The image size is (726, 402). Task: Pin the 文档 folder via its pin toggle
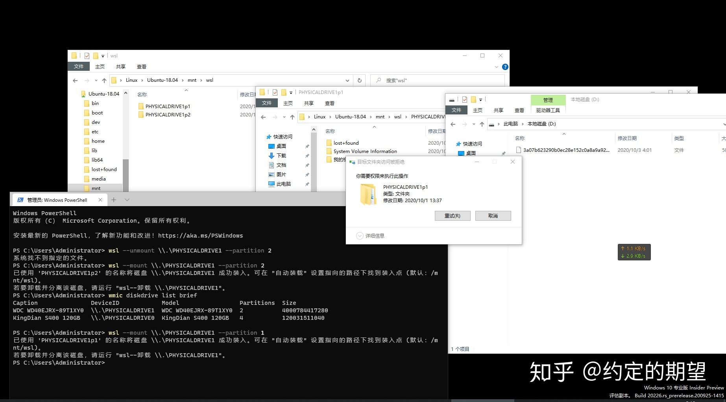pyautogui.click(x=307, y=165)
